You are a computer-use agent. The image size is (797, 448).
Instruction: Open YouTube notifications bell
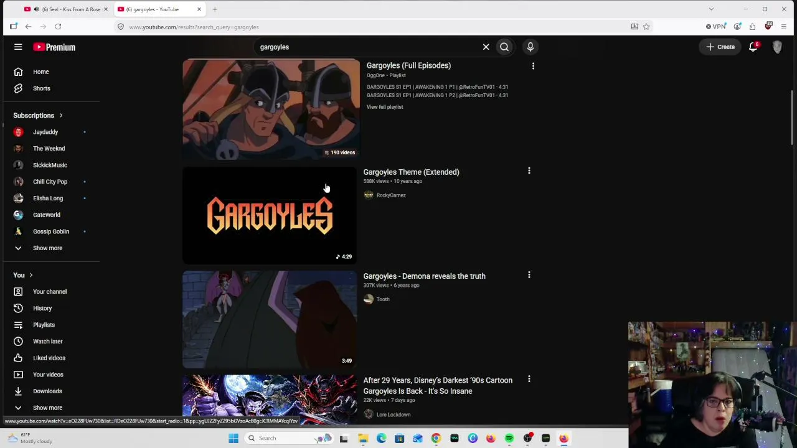pyautogui.click(x=753, y=47)
